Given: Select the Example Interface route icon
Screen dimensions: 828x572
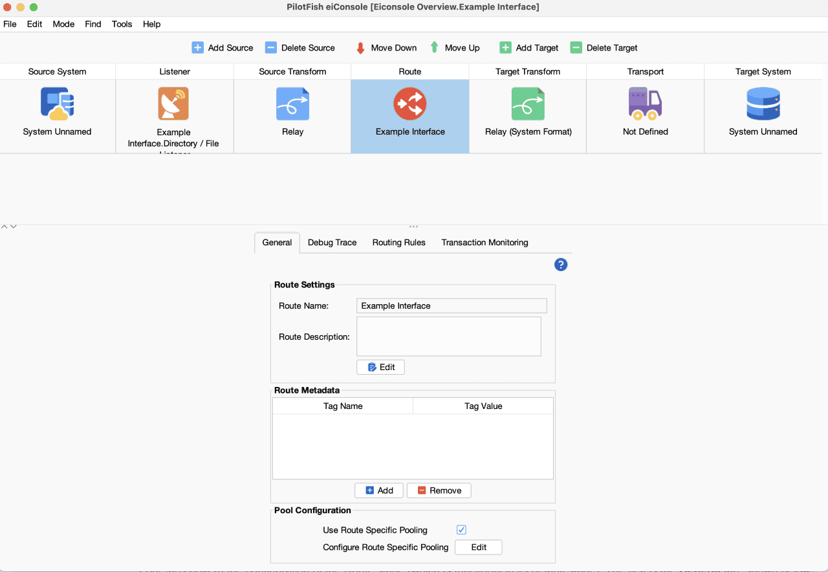Looking at the screenshot, I should (x=410, y=104).
